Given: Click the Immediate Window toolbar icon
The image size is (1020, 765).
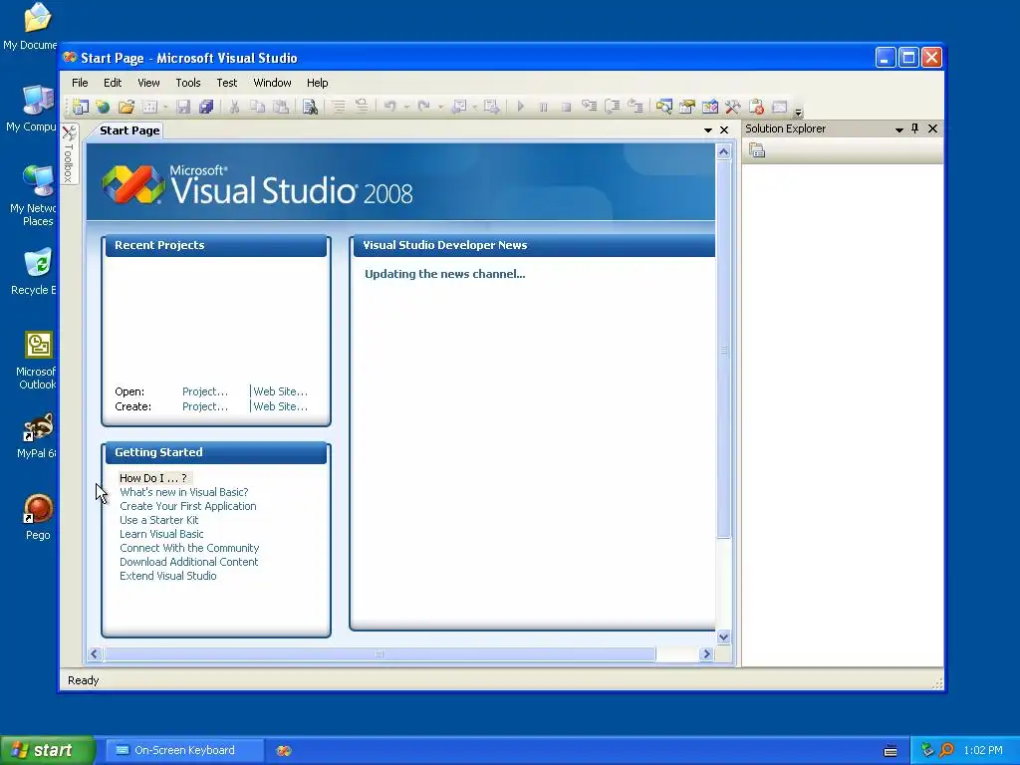Looking at the screenshot, I should [779, 107].
